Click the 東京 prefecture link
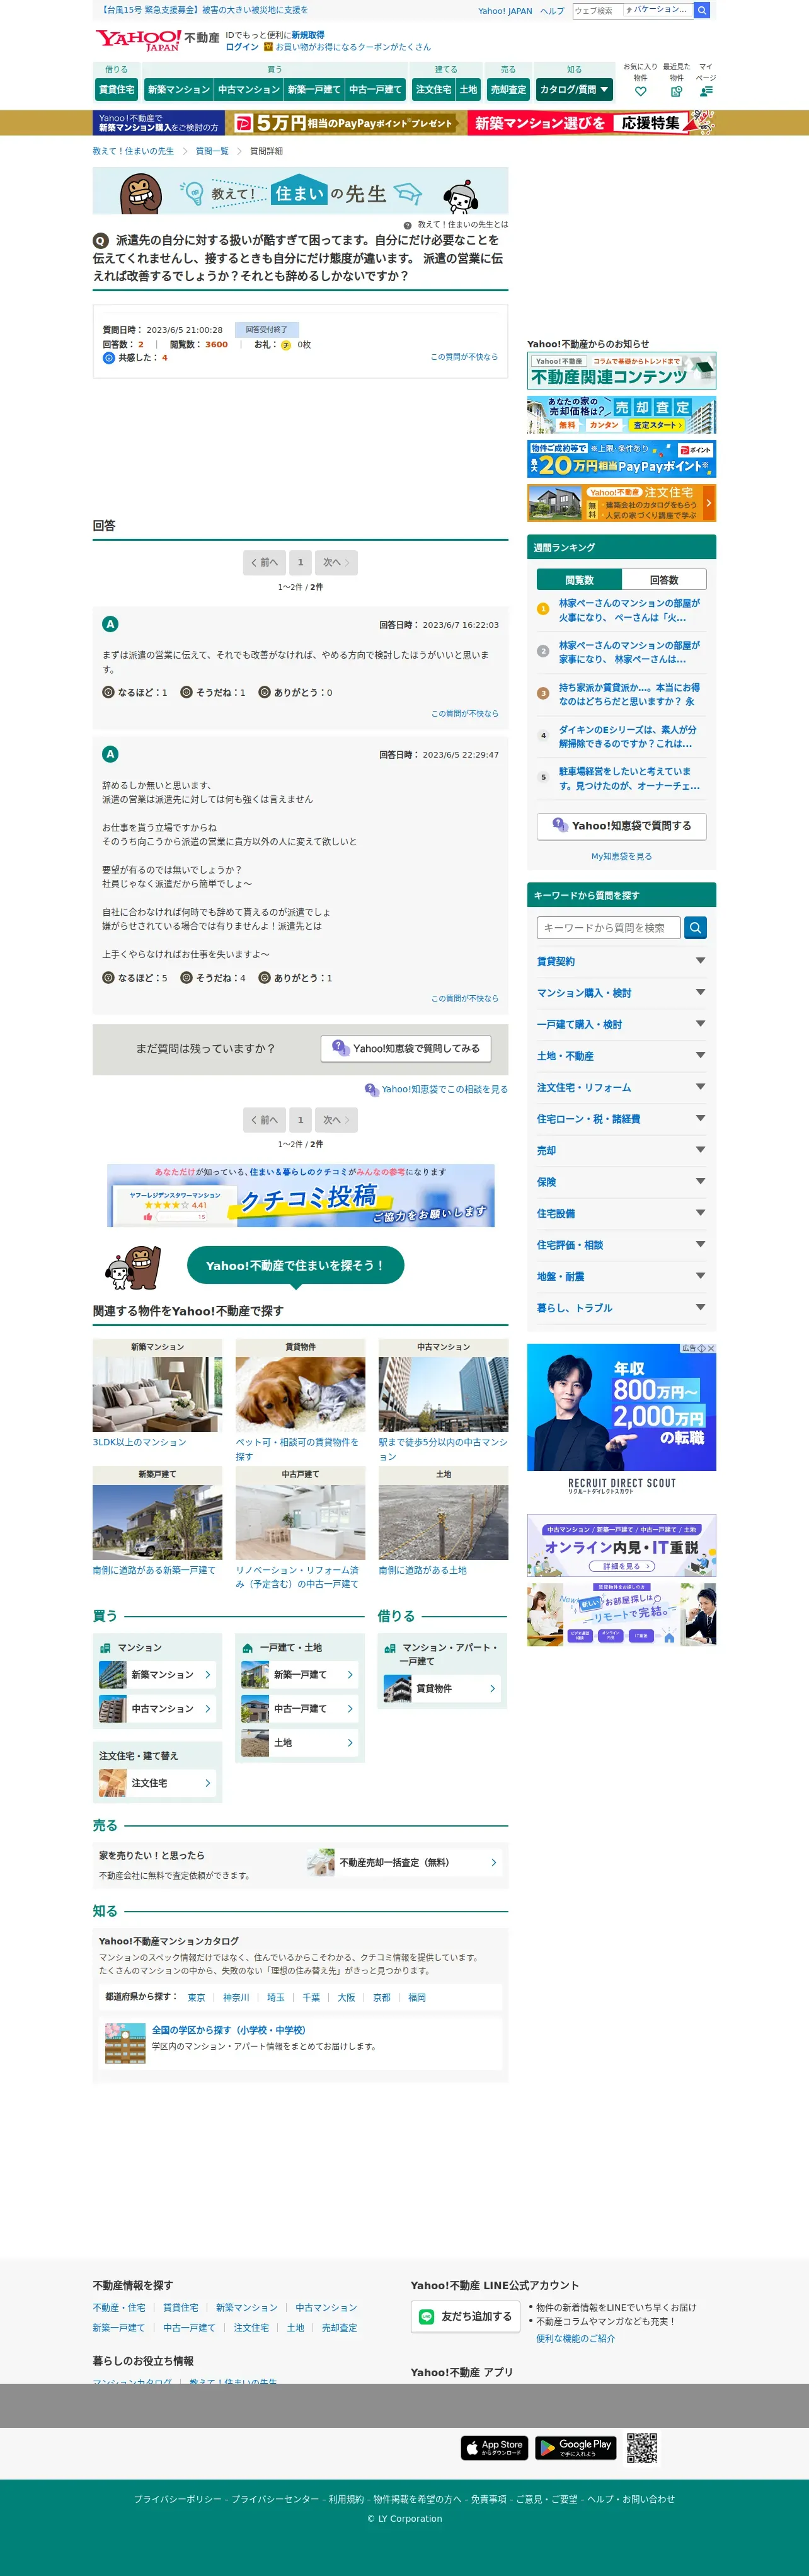 196,1998
